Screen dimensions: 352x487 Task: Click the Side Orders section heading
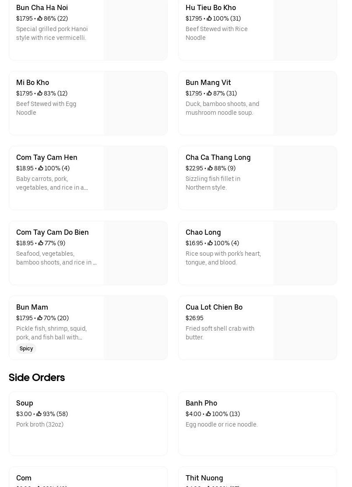(37, 377)
